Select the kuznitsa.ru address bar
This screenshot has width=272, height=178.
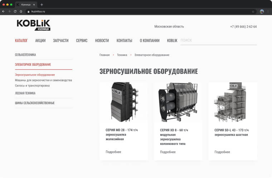tap(141, 11)
